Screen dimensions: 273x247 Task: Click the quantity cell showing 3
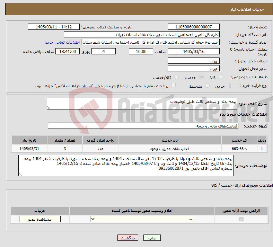pos(65,149)
